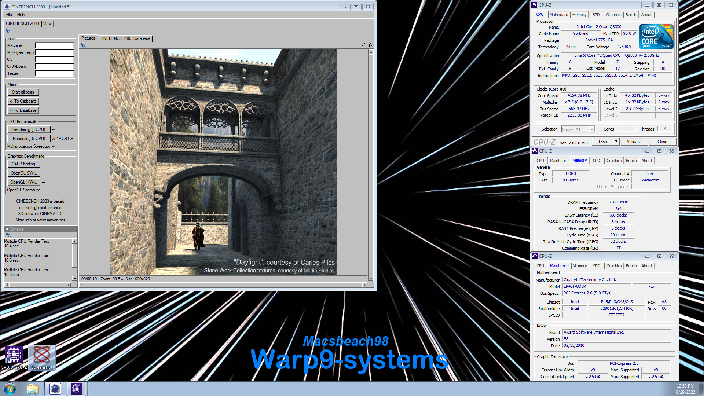Image resolution: width=704 pixels, height=396 pixels.
Task: Run the C4D Shading benchmark
Action: point(23,164)
